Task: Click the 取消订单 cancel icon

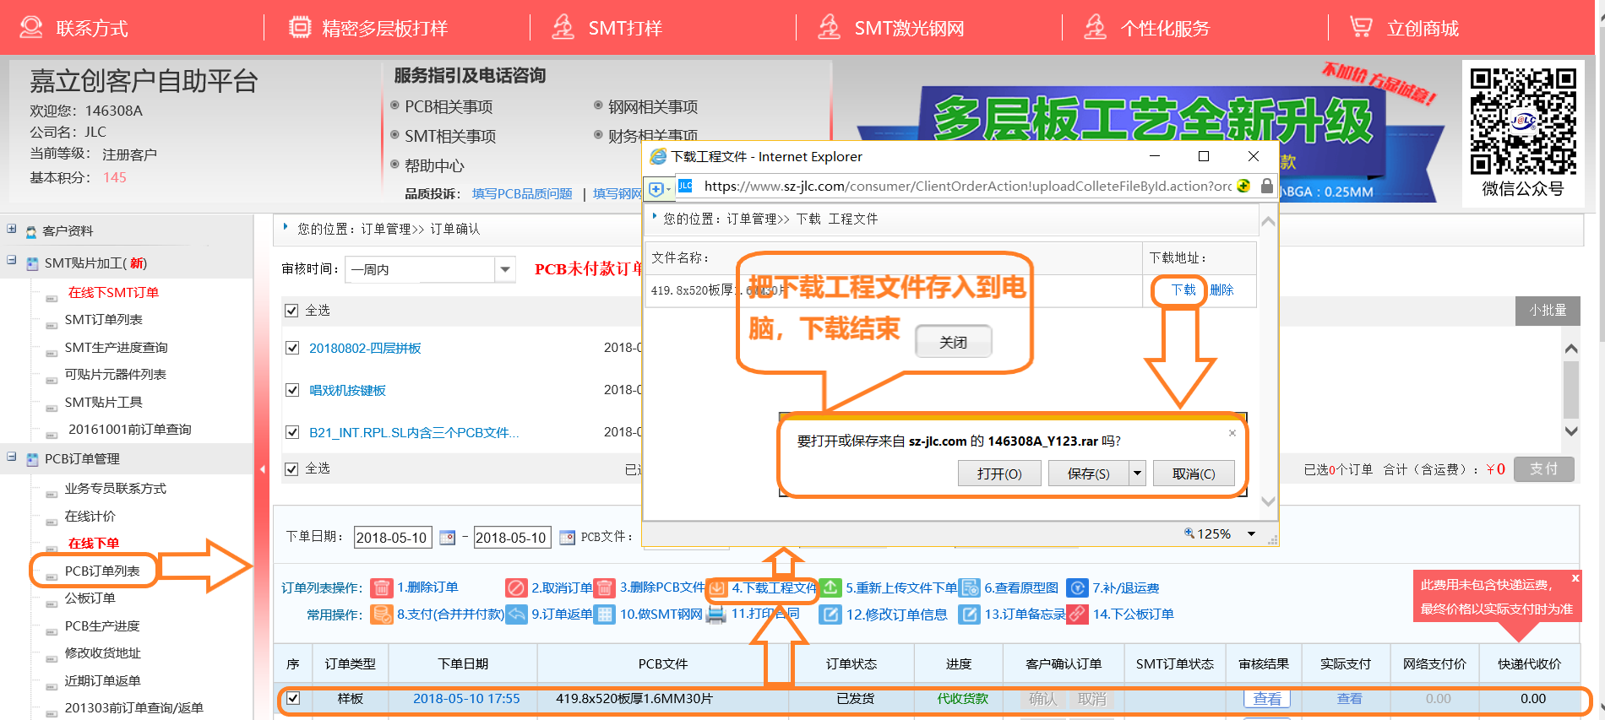Action: 516,587
